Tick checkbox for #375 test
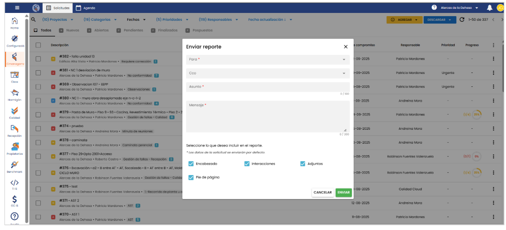 point(38,189)
